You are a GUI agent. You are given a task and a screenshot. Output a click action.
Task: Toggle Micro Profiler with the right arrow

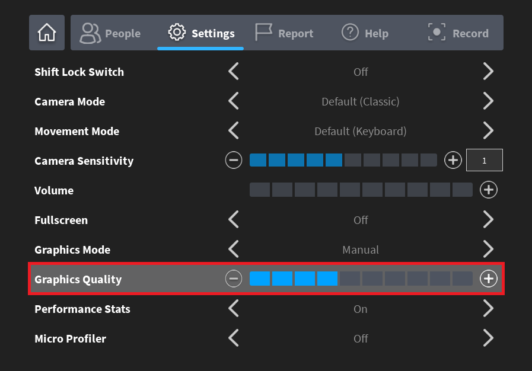coord(488,338)
